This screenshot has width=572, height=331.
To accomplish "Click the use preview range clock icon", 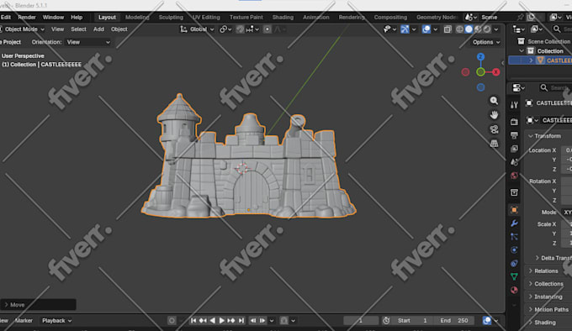I will (386, 320).
